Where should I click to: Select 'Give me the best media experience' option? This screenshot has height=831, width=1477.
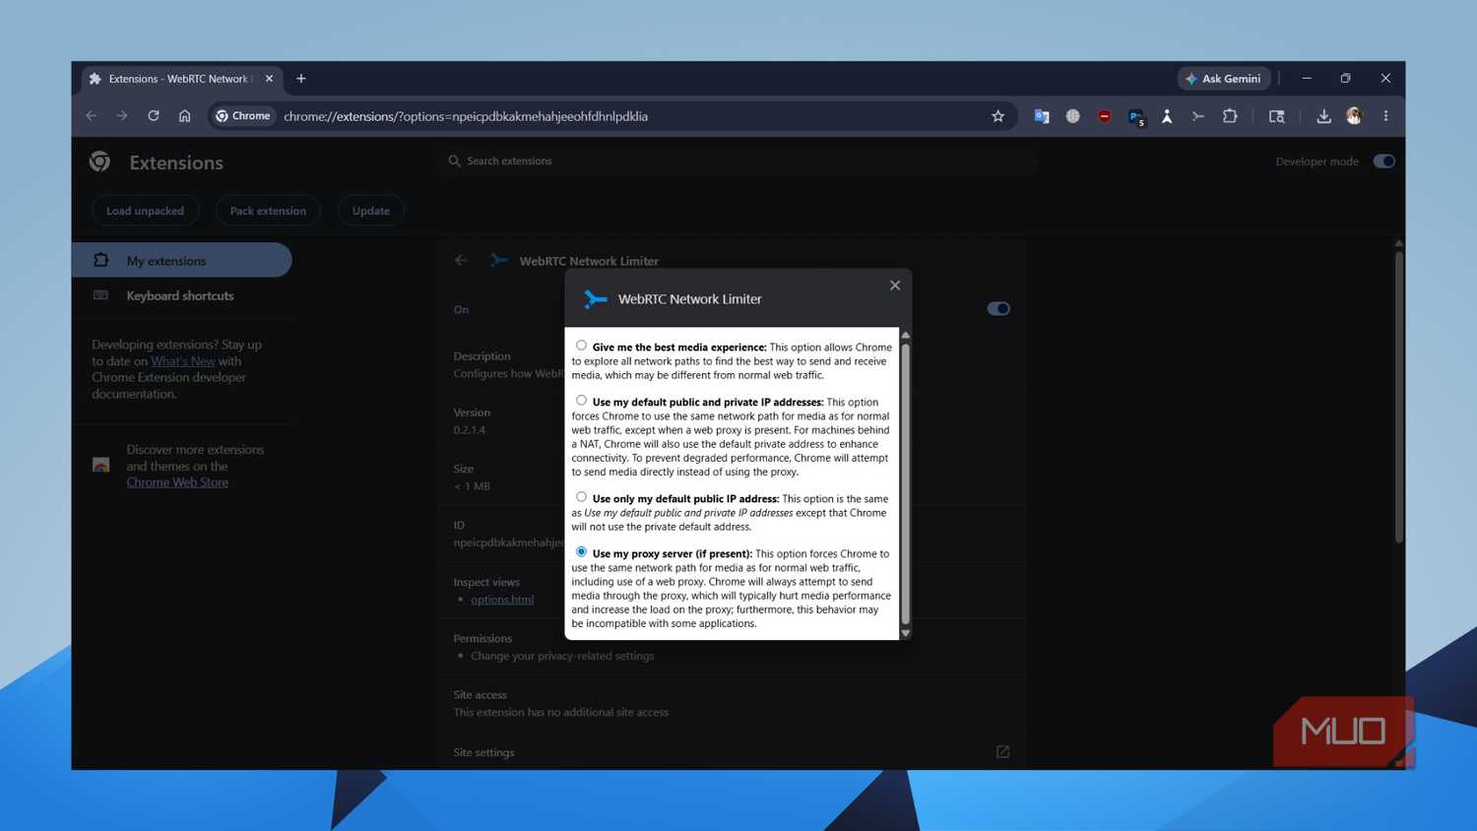(x=581, y=346)
